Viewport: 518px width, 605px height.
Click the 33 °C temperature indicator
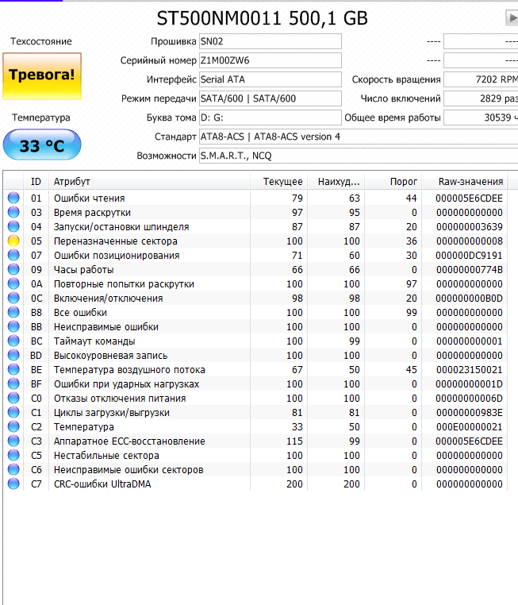coord(42,145)
